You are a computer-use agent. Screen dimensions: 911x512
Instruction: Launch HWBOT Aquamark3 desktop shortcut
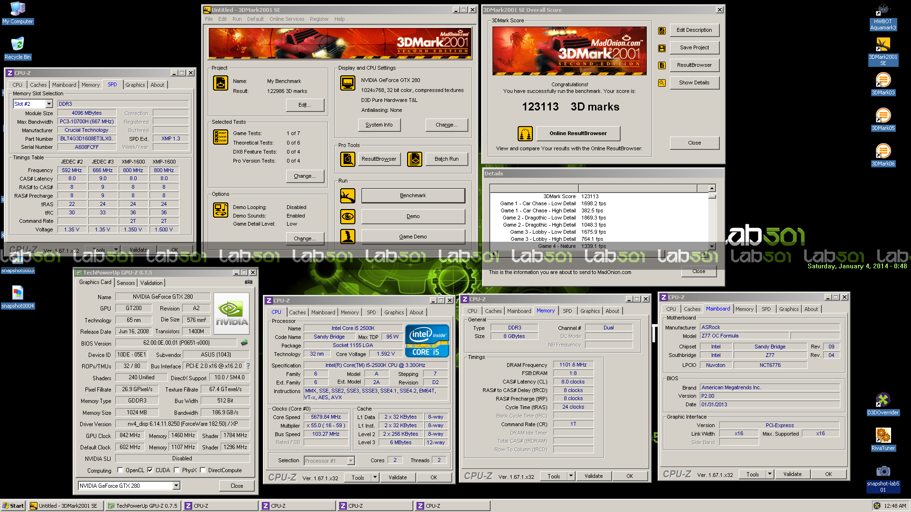coord(883,17)
